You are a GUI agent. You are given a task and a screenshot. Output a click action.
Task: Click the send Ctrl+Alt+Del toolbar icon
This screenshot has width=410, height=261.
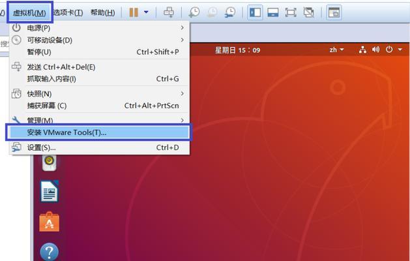(x=169, y=12)
